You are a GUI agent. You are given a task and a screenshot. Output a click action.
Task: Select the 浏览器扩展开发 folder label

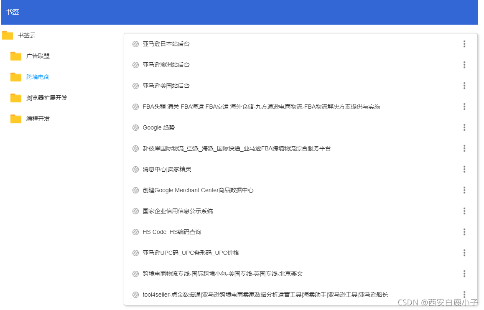[47, 98]
